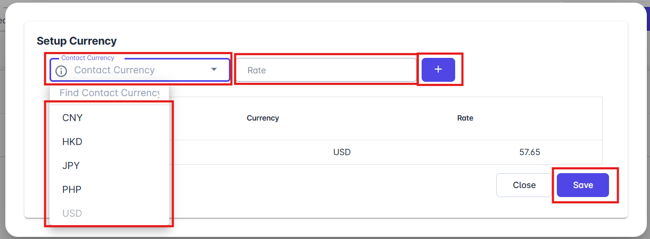Click the Contact Currency placeholder text
This screenshot has height=239, width=650.
114,70
